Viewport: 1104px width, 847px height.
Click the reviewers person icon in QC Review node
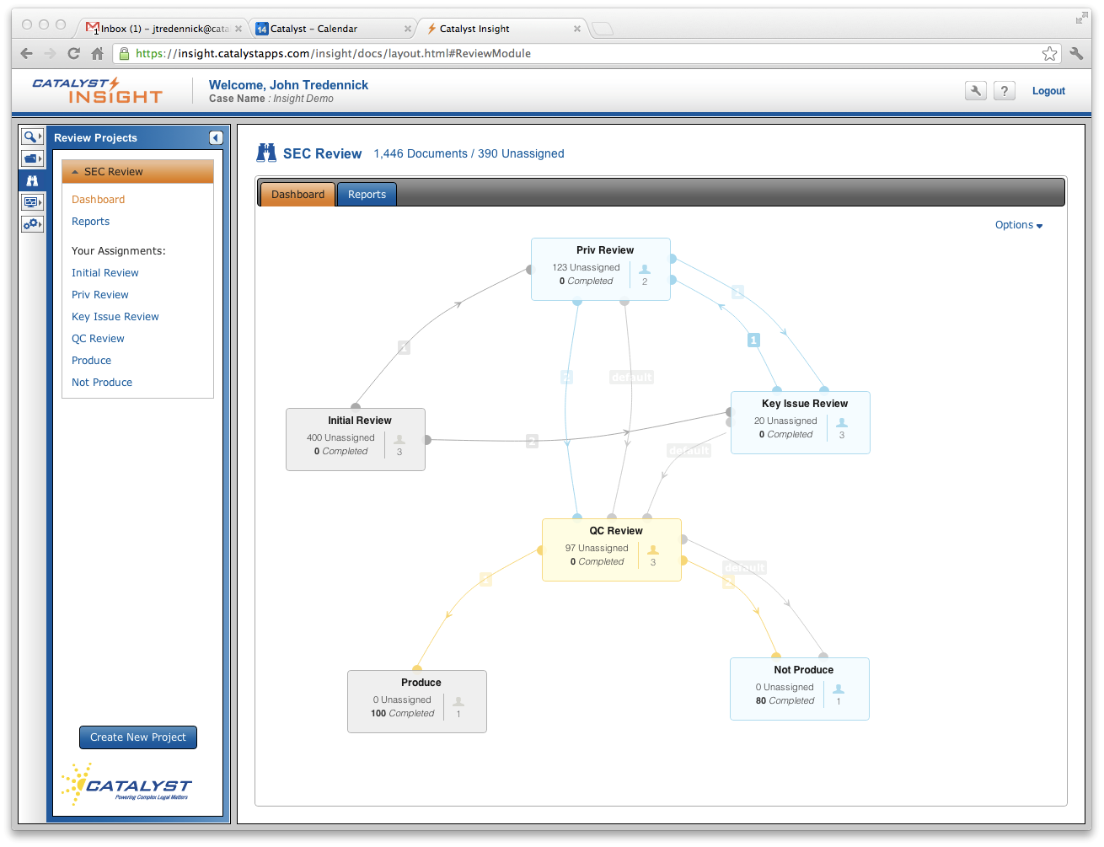tap(653, 550)
